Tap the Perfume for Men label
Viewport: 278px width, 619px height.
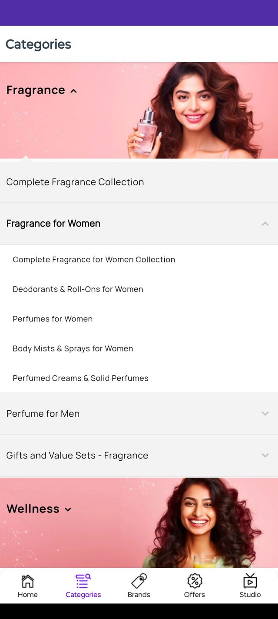click(x=43, y=414)
